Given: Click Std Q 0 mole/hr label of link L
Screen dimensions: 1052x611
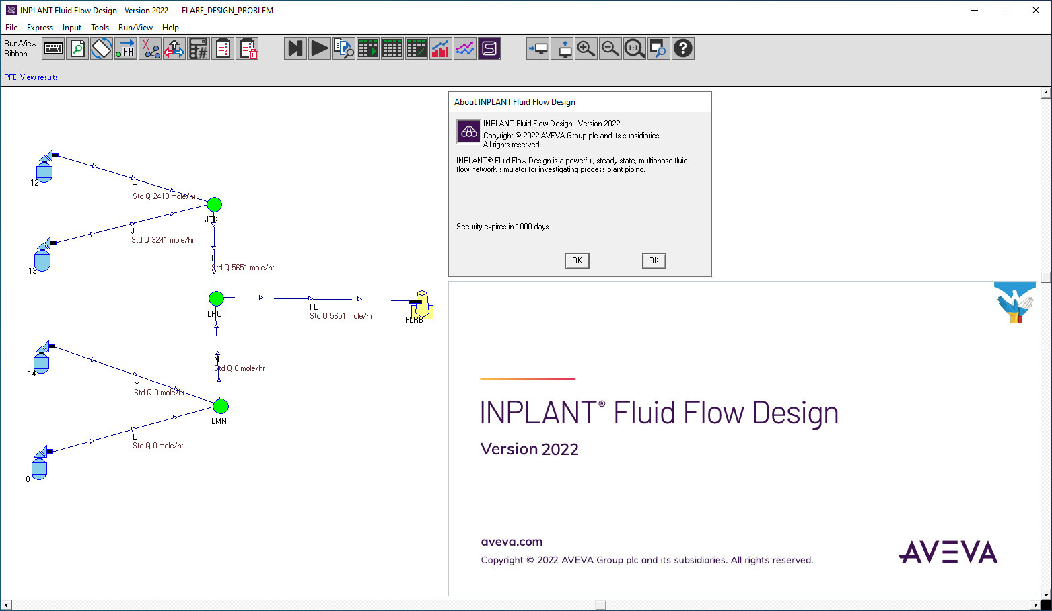Looking at the screenshot, I should click(x=158, y=446).
